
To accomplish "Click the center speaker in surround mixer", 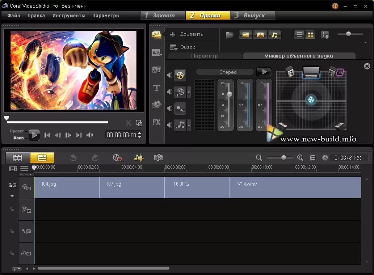I will 311,72.
